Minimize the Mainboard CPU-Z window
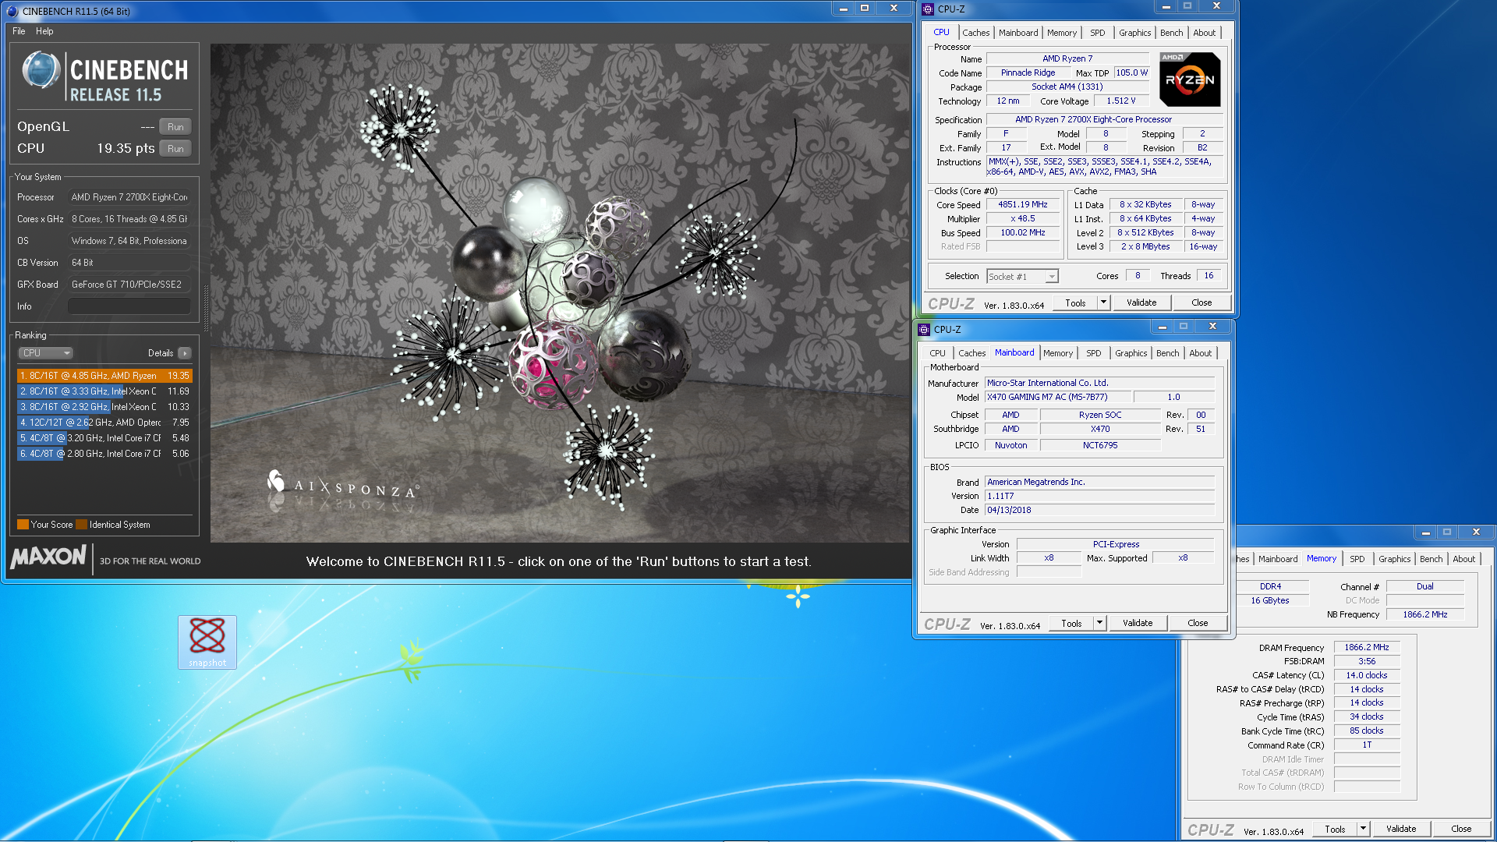This screenshot has height=842, width=1497. click(x=1162, y=327)
